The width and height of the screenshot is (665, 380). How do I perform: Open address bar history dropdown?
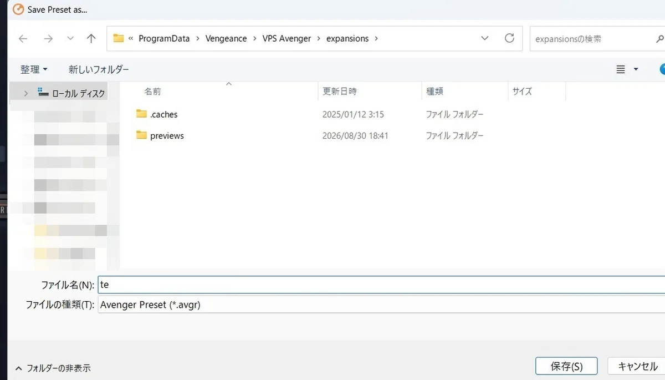[485, 38]
